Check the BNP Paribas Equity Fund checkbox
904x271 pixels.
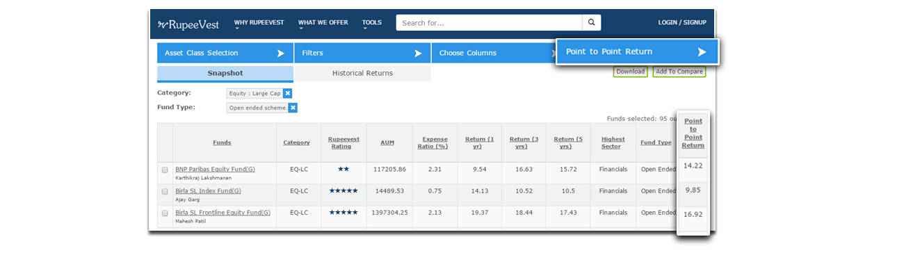165,170
